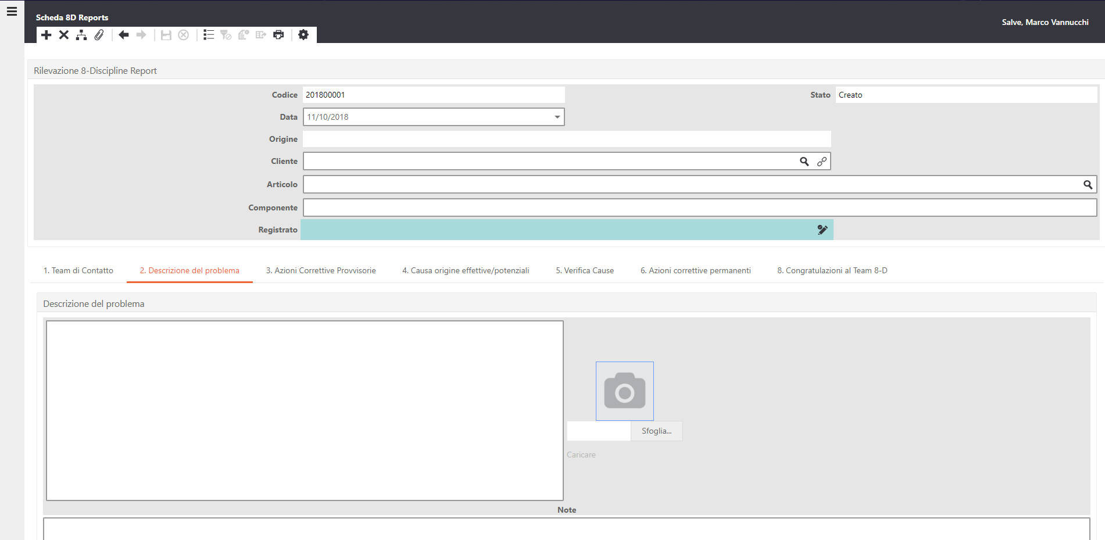1105x540 pixels.
Task: Click the search icon in Articolo field
Action: 1088,185
